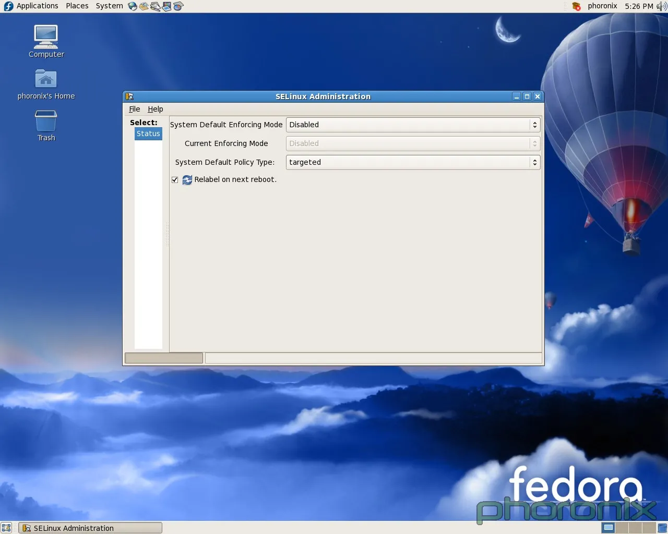This screenshot has height=534, width=668.
Task: Click the SELinux Administration taskbar button
Action: (x=90, y=528)
